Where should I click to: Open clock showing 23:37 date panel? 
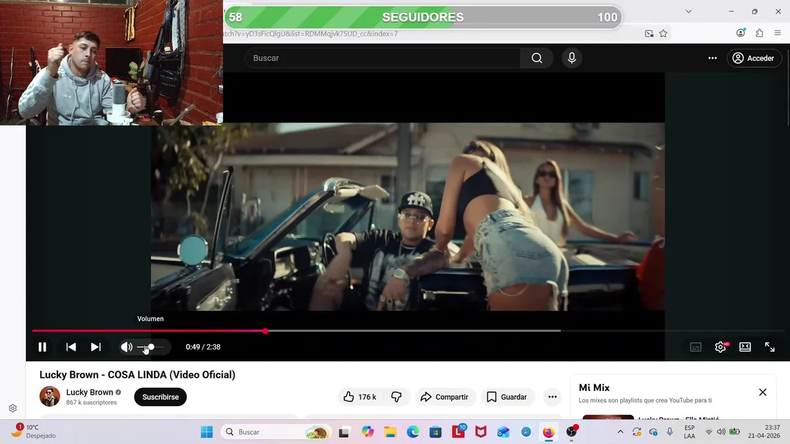click(x=764, y=432)
